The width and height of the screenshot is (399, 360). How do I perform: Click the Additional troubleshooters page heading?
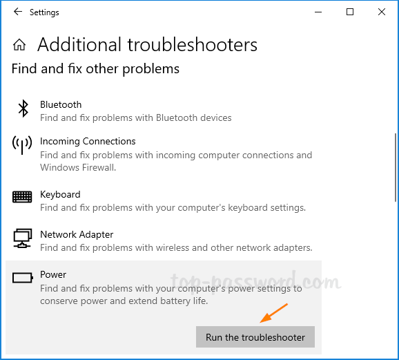coord(147,45)
